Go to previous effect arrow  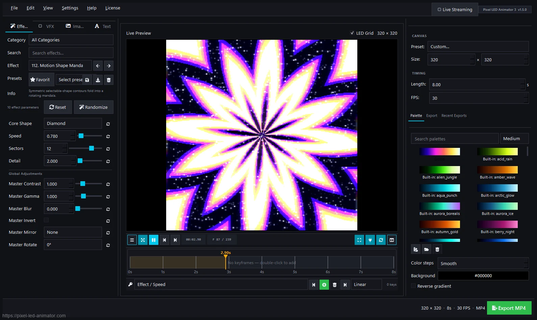tap(98, 66)
